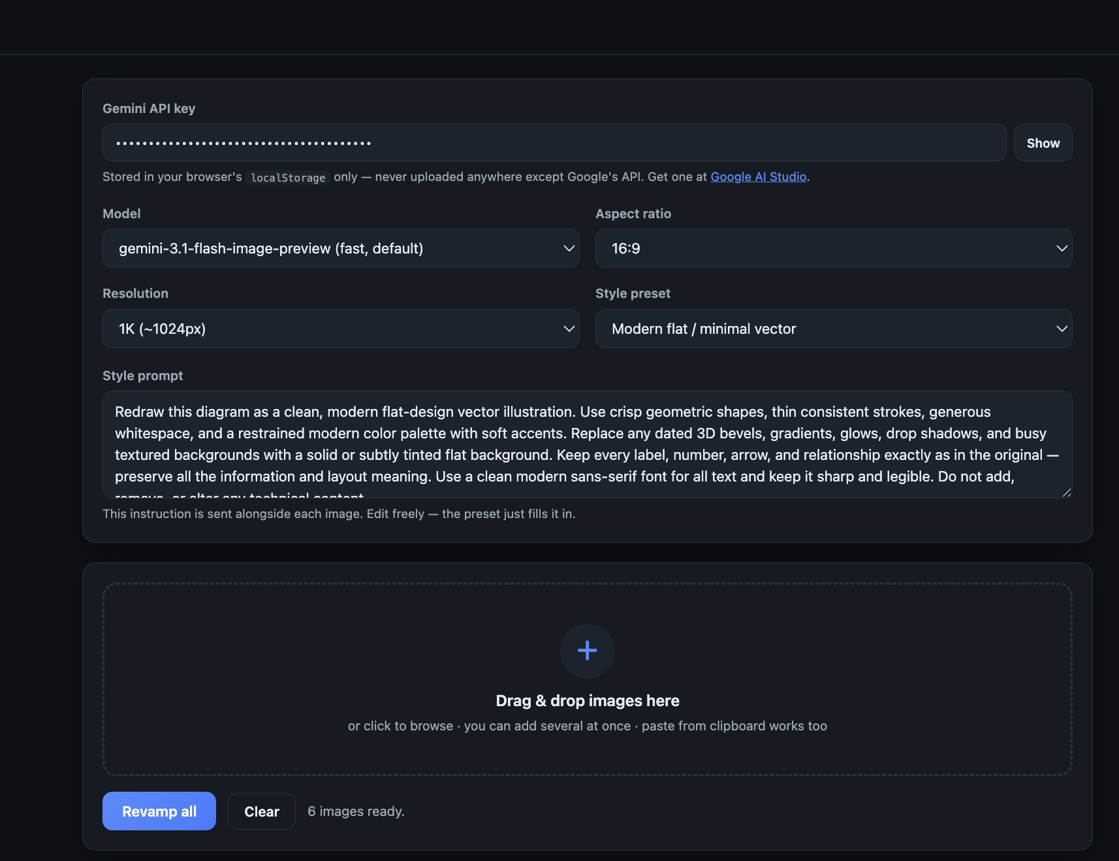
Task: Click inside the Style prompt text area
Action: [x=587, y=444]
